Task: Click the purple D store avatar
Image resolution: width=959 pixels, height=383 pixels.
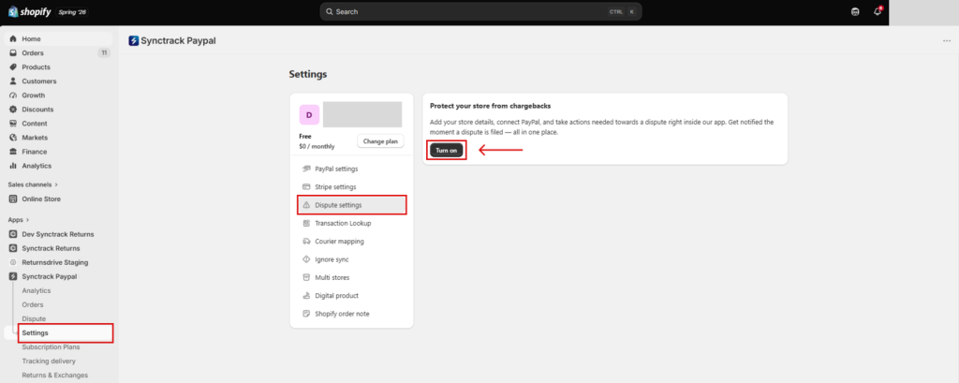Action: (309, 114)
